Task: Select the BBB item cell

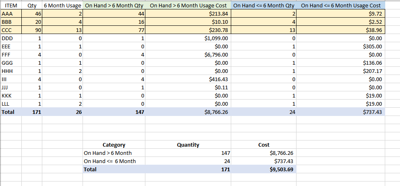Action: [x=11, y=22]
